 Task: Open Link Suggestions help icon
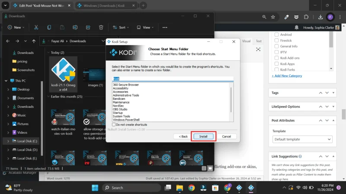click(300, 156)
